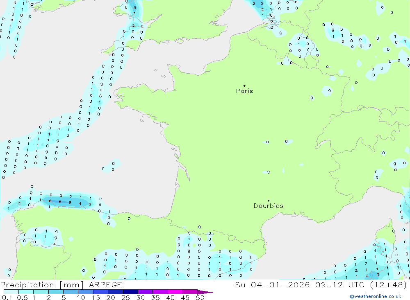
Task: Select the 5–10 mm legend color swatch
Action: (71, 292)
